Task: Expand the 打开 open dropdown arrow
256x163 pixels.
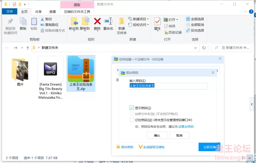Action: tap(177, 20)
